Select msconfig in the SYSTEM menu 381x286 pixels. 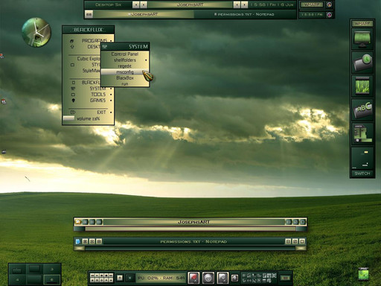pos(125,72)
